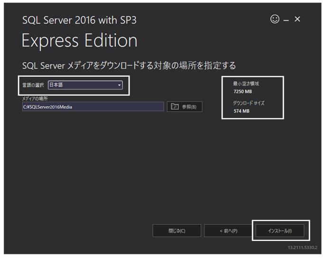
Task: Click the 574 MB download size value
Action: click(x=242, y=111)
